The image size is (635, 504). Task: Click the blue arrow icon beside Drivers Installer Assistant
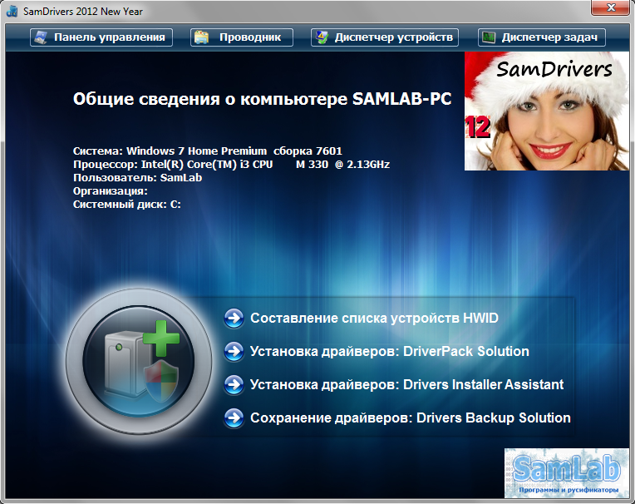point(234,385)
